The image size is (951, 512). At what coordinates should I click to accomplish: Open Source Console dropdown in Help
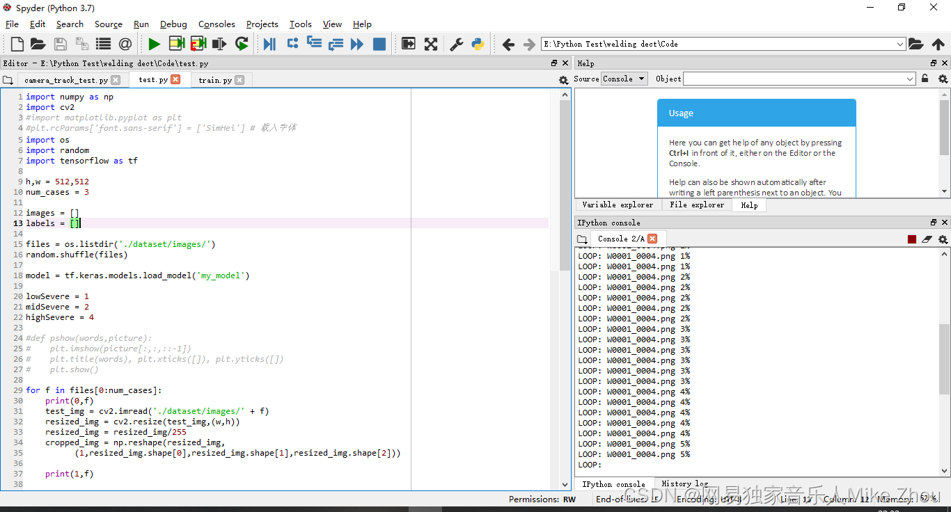coord(624,79)
